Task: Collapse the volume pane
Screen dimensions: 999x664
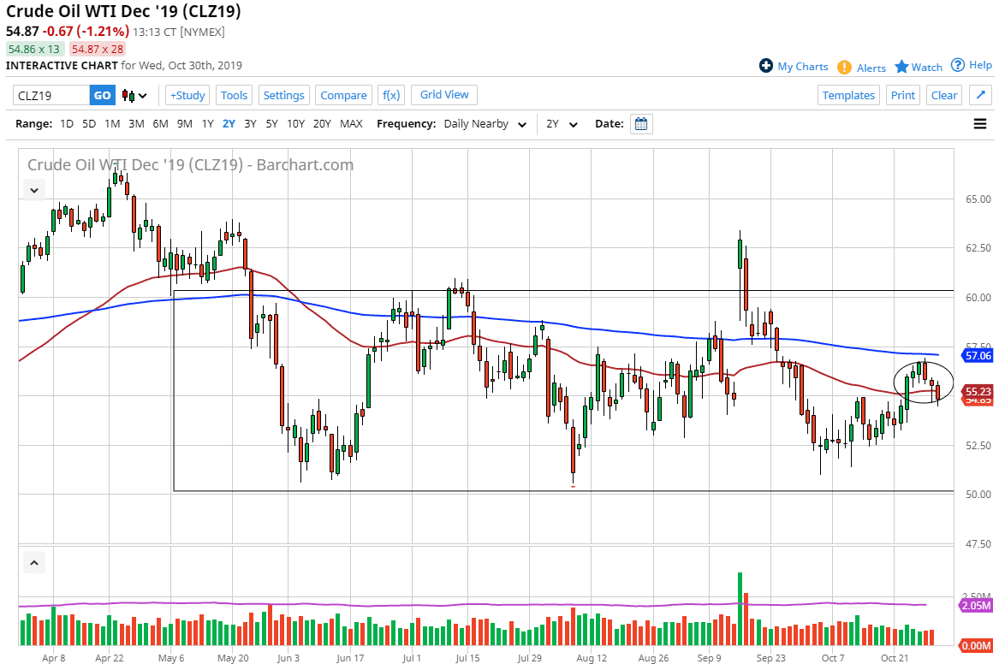Action: click(x=34, y=563)
